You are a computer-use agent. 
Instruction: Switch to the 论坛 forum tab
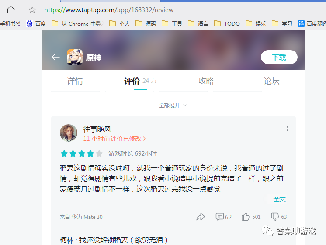click(x=271, y=81)
